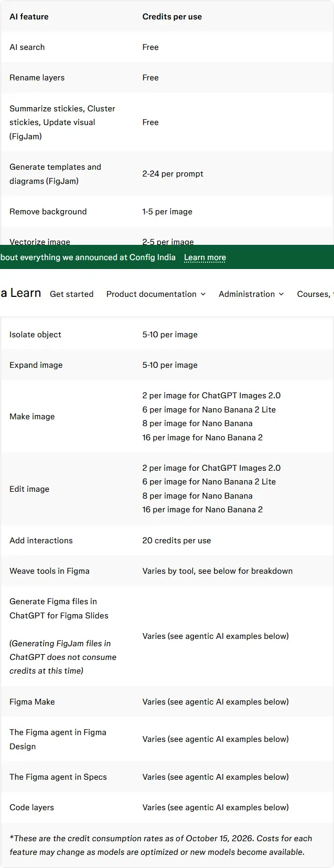Select the AI feature column header
The width and height of the screenshot is (334, 868).
coord(29,17)
